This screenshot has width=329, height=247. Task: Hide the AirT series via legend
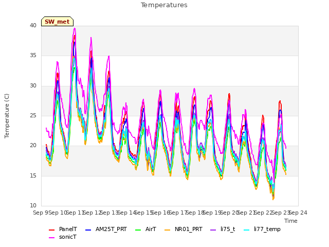[x=151, y=229]
